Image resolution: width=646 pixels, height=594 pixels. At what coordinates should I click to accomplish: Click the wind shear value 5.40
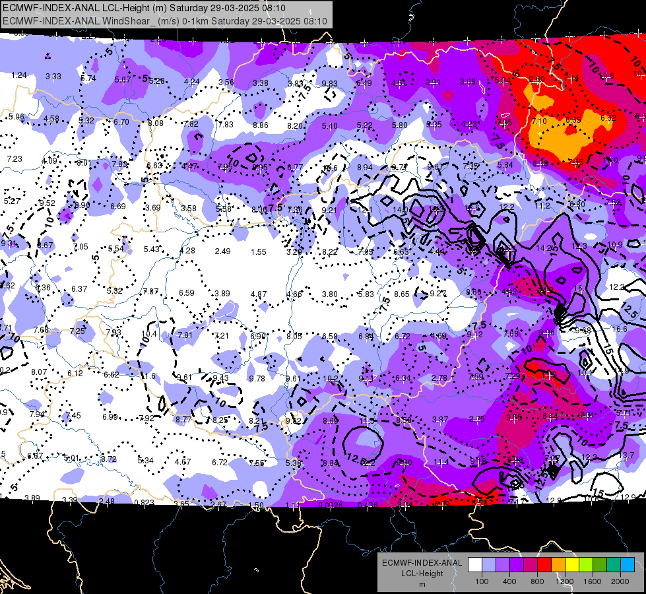[x=329, y=125]
